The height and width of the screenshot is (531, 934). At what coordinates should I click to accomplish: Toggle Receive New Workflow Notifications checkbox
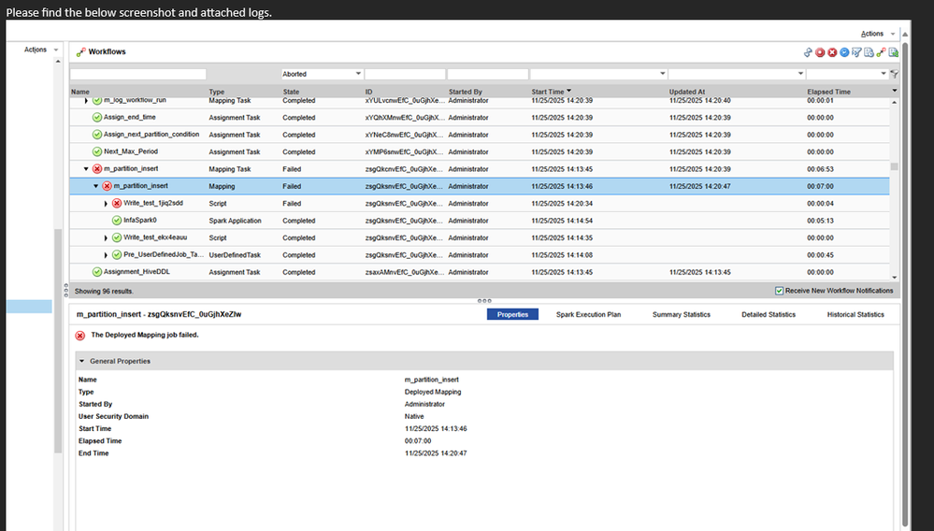tap(780, 291)
